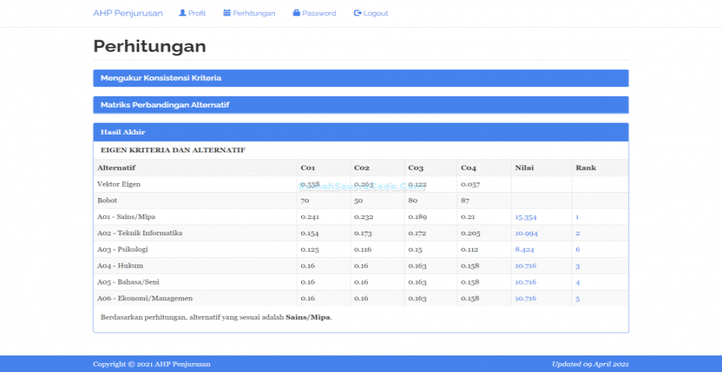The width and height of the screenshot is (722, 372).
Task: Go to the Password menu item
Action: click(x=319, y=13)
